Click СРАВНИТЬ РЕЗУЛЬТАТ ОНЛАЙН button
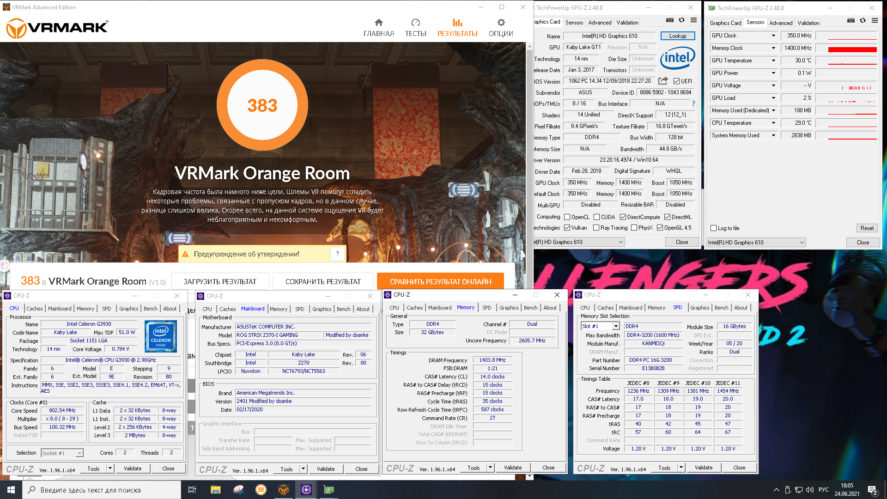Screen dimensions: 887x499 [x=440, y=281]
